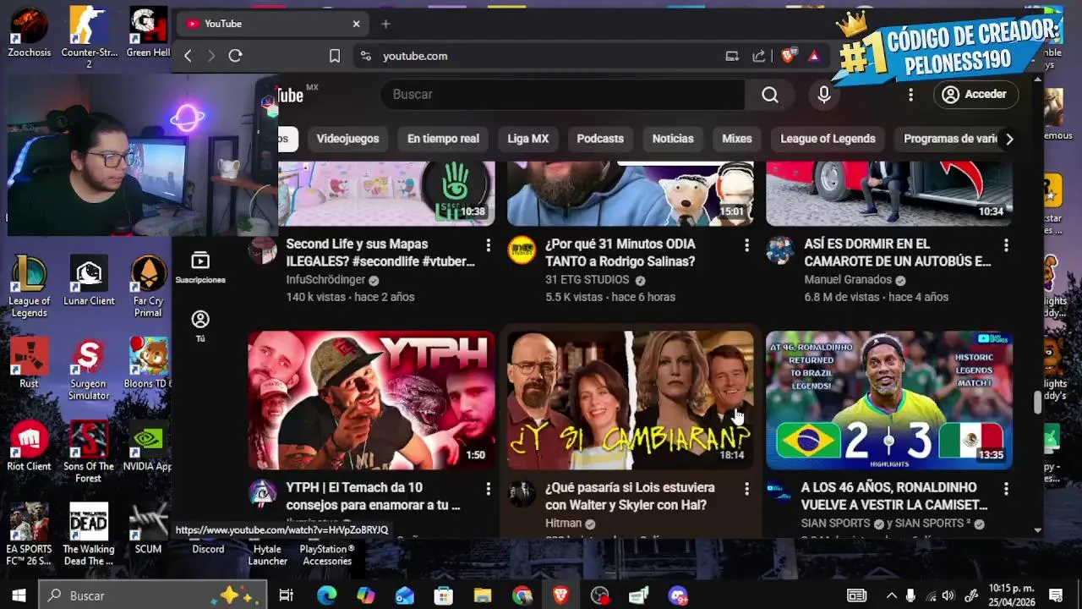Go back with browser back arrow
This screenshot has width=1082, height=609.
coord(188,56)
